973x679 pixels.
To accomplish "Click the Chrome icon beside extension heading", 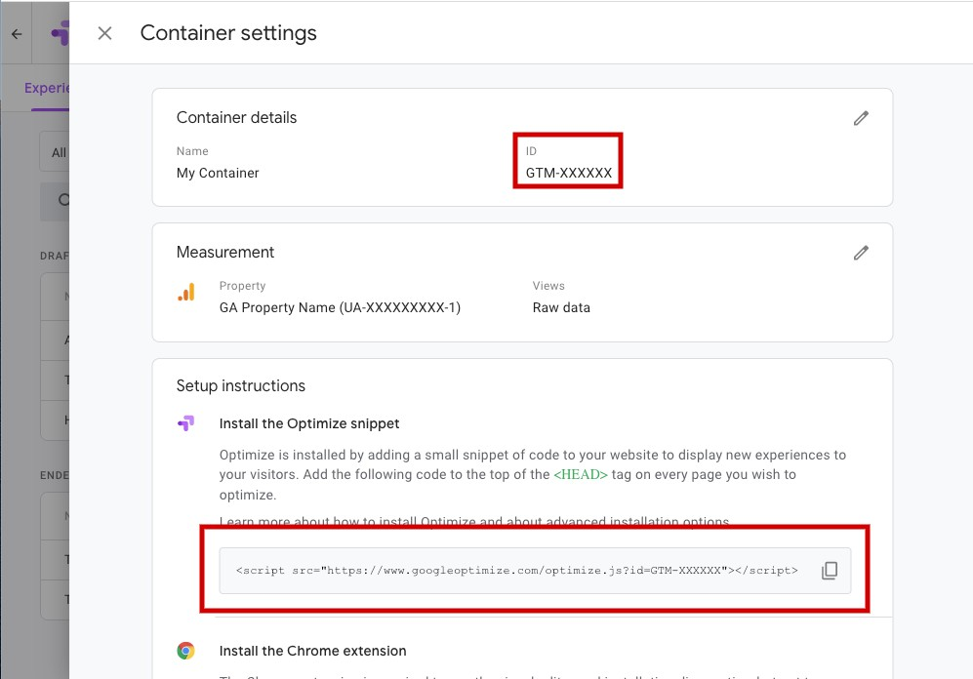I will tap(185, 651).
